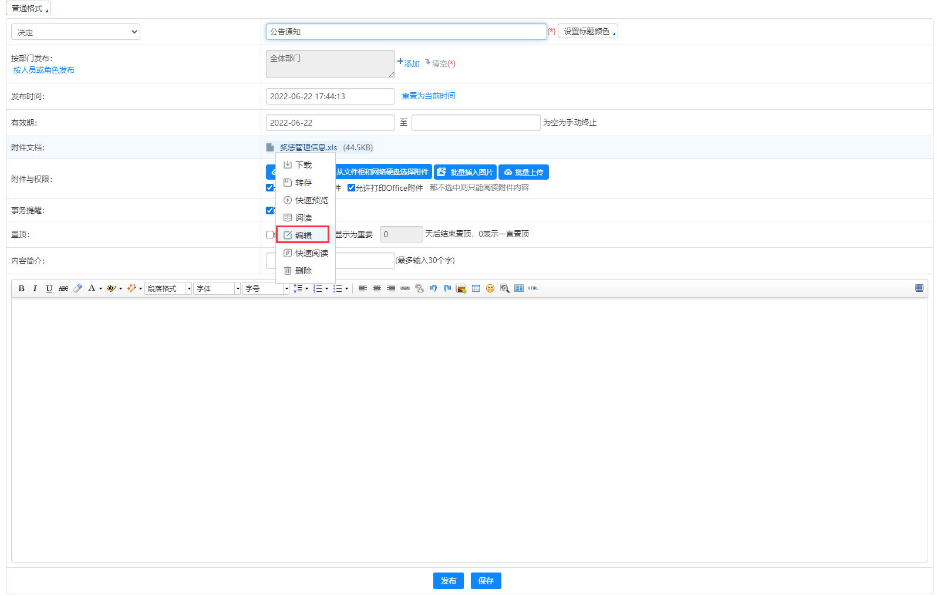This screenshot has height=596, width=937.
Task: Choose 编辑 from the attachment context menu
Action: click(303, 235)
